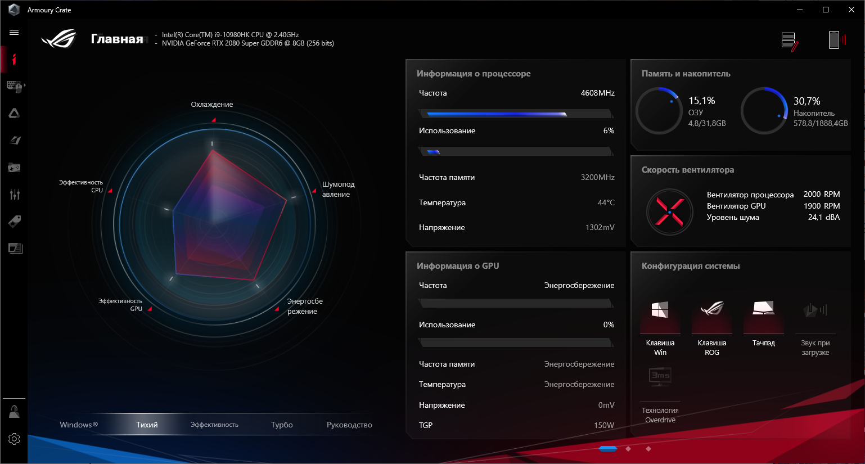Click the CPU voltage 1302mV value
The width and height of the screenshot is (865, 464).
click(x=600, y=227)
